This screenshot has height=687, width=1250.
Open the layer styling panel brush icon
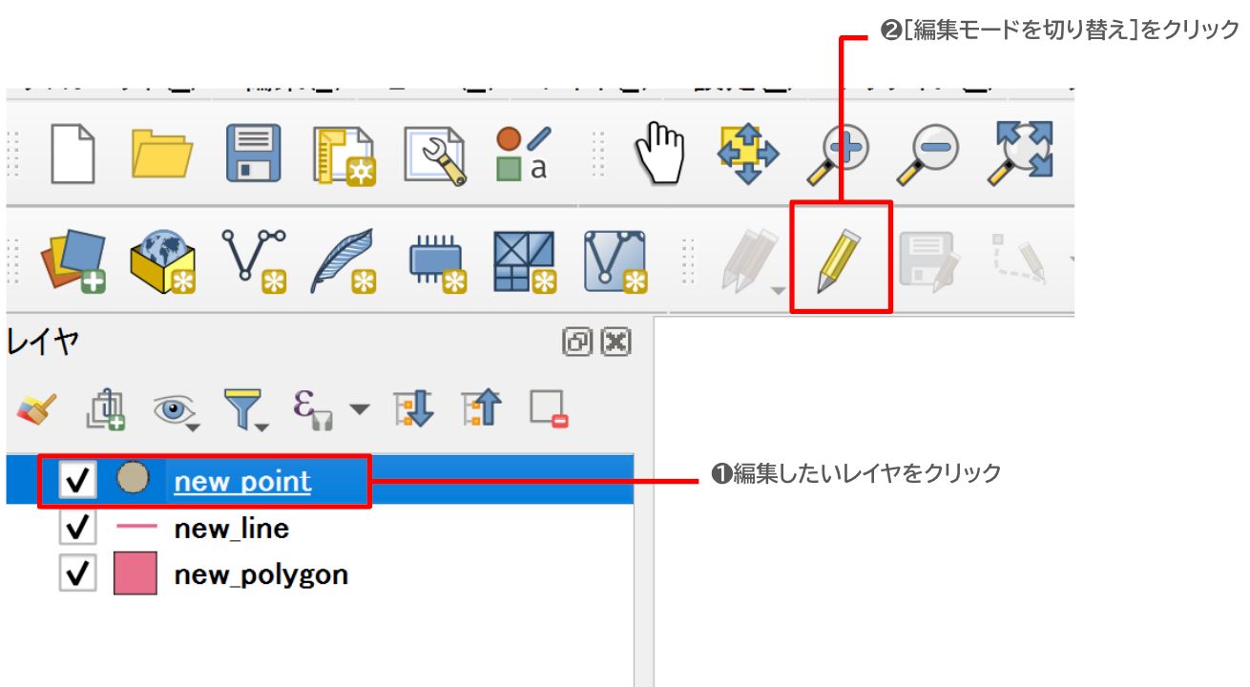(37, 408)
